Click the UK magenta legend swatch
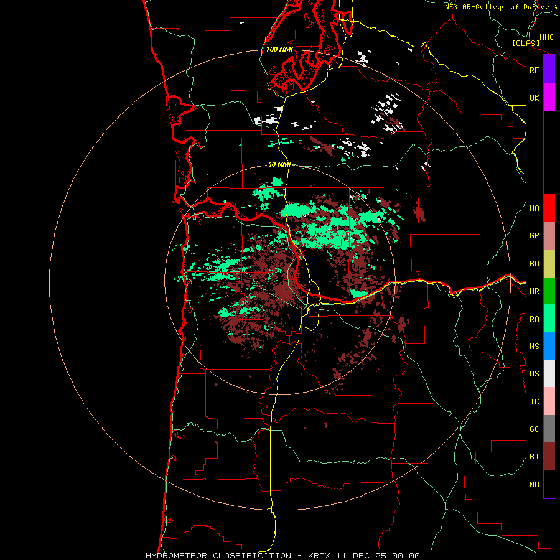The width and height of the screenshot is (560, 560). click(549, 98)
